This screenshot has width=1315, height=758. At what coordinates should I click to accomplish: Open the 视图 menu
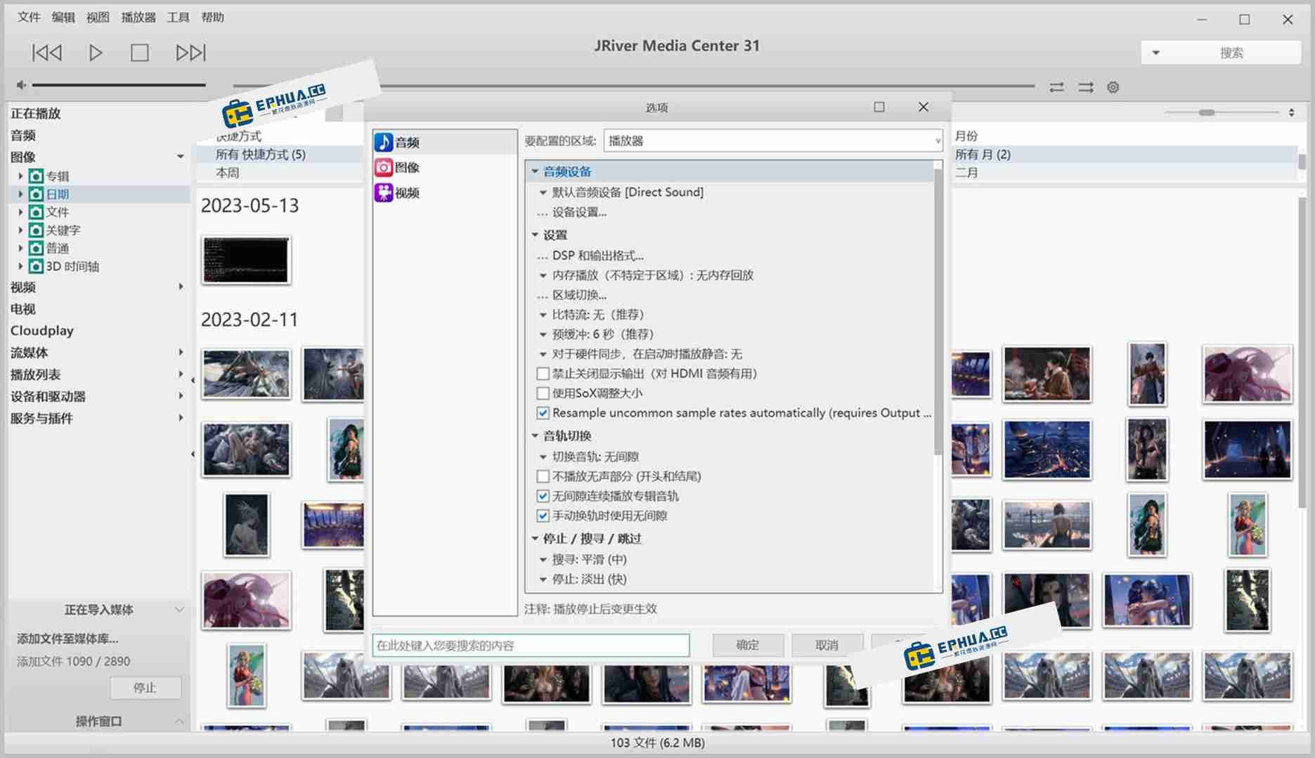[98, 17]
